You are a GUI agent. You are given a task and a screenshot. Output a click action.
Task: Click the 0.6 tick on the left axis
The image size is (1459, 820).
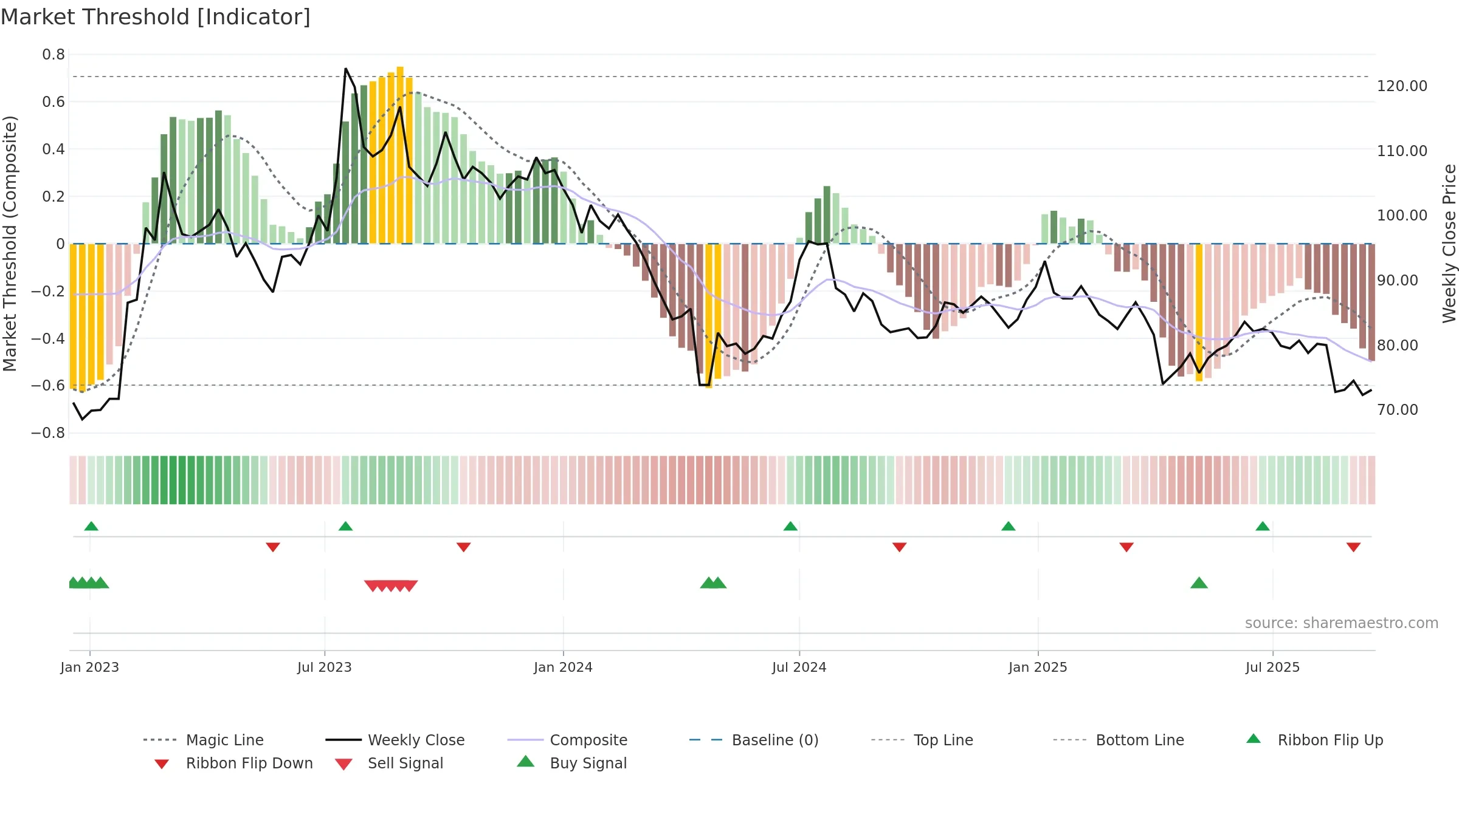click(x=53, y=102)
